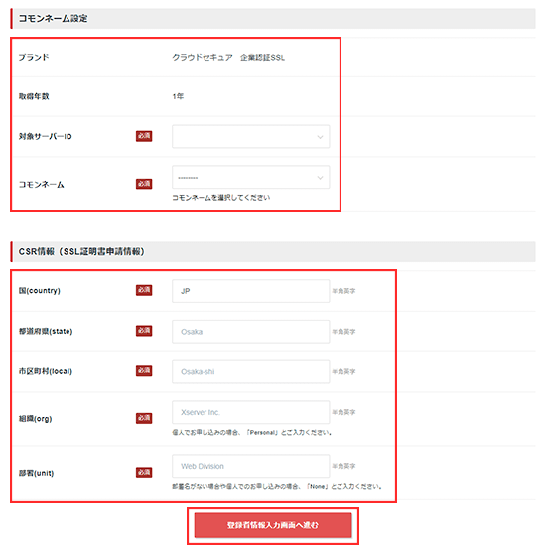
Task: Click 必須 badge beside 国(country)
Action: click(x=144, y=290)
